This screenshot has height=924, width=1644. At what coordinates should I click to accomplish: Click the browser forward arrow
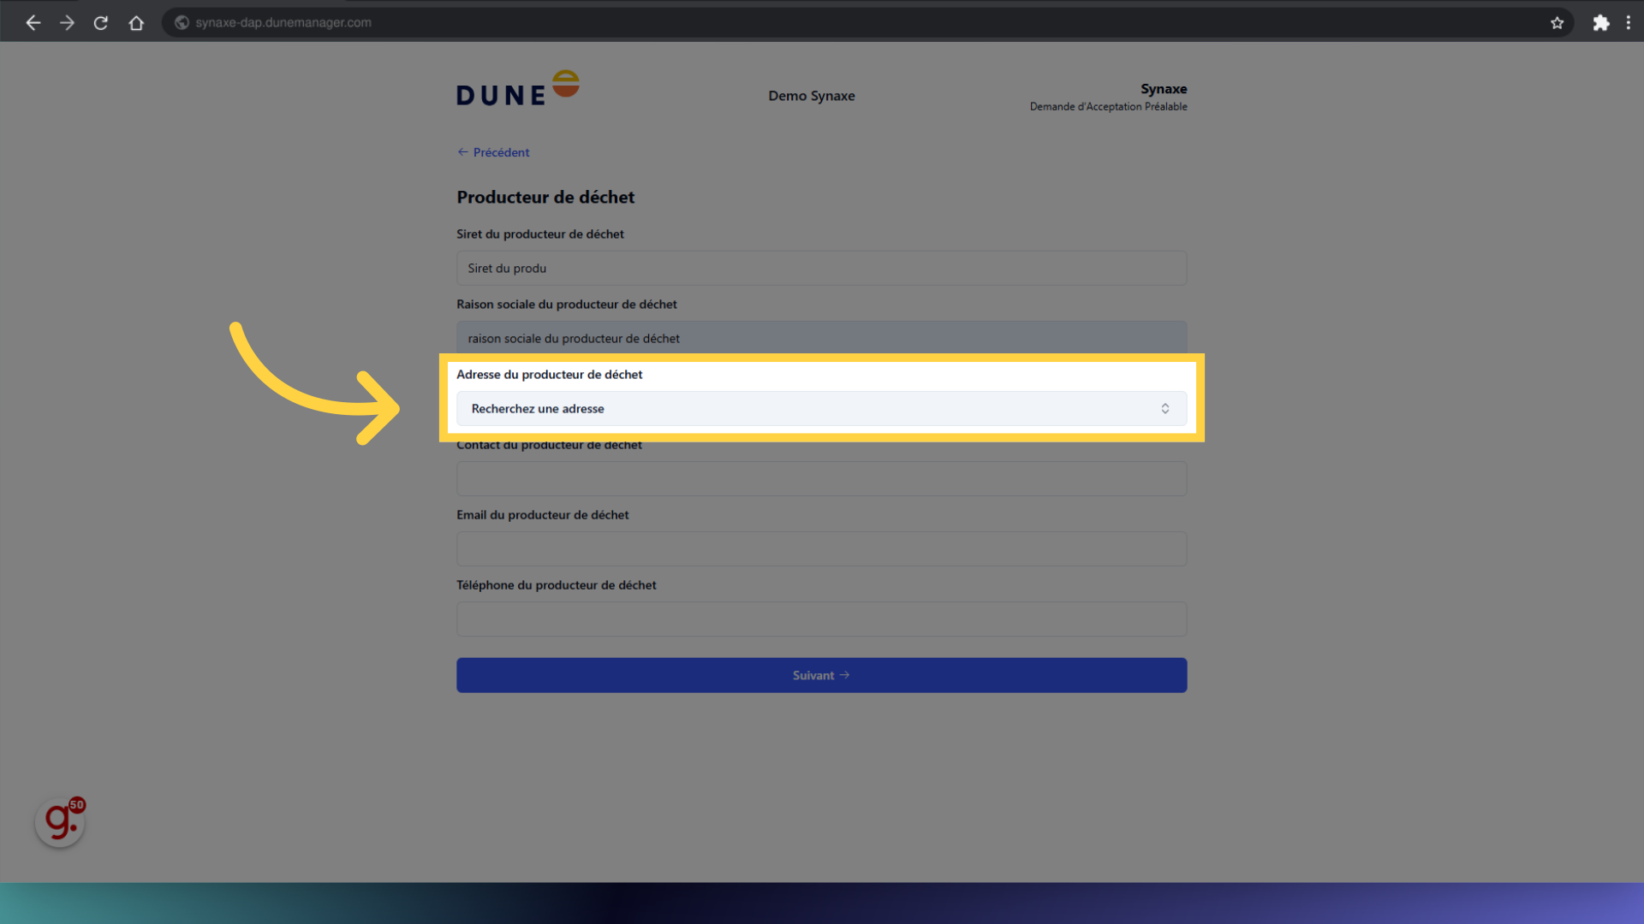(x=67, y=22)
